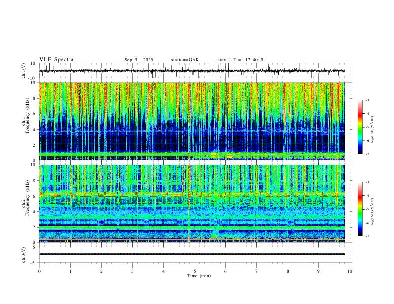The width and height of the screenshot is (394, 304).
Task: Click the "-7" tick on ch.2 colorbar
Action: [x=367, y=236]
